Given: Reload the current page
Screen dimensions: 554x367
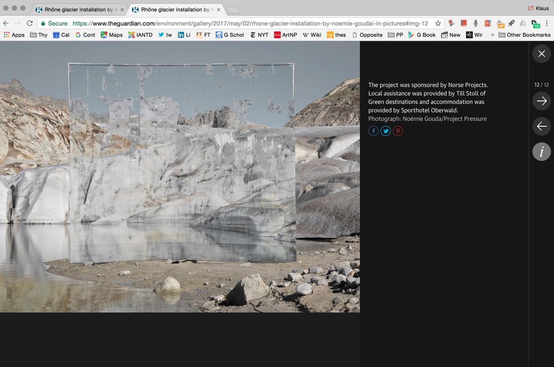Looking at the screenshot, I should (x=30, y=23).
